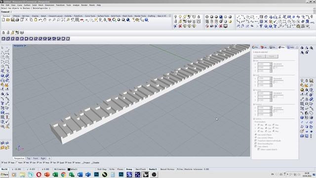Open Opera from the Windows taskbar
The image size is (316, 178).
pyautogui.click(x=39, y=175)
